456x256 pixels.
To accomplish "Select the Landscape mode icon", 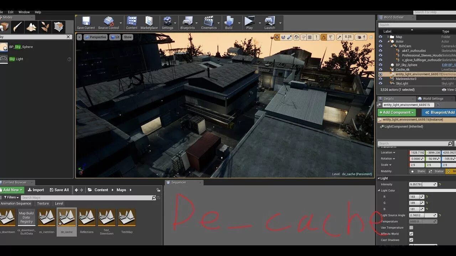I will (x=31, y=27).
